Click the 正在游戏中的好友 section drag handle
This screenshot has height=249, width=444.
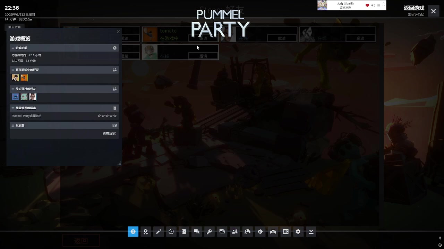pyautogui.click(x=13, y=70)
